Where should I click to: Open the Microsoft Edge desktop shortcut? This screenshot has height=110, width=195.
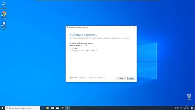[x=4, y=26]
